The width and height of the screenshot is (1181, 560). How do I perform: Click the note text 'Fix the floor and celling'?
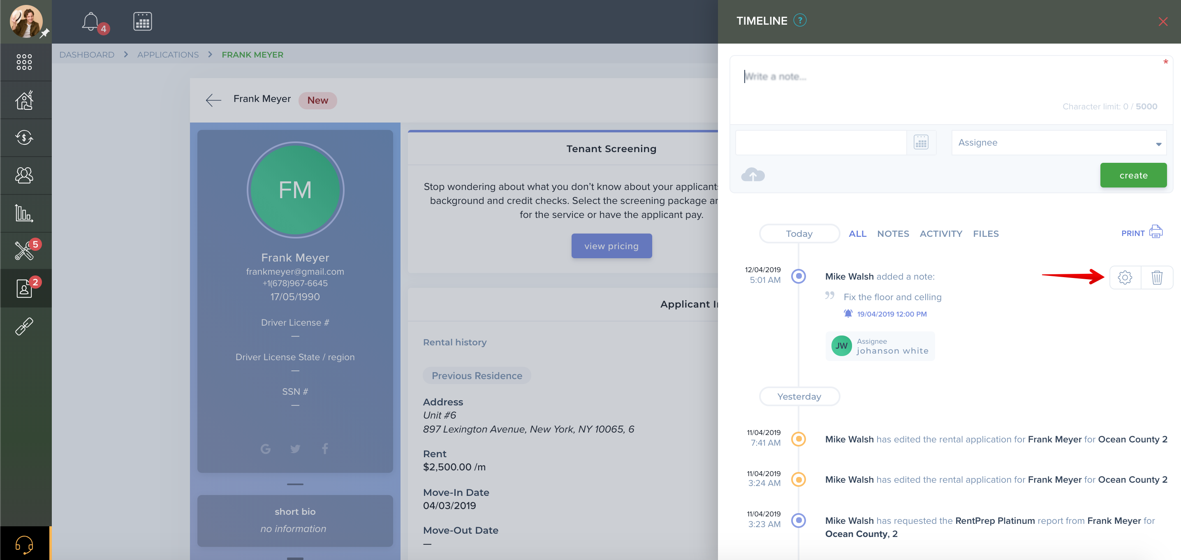[892, 297]
